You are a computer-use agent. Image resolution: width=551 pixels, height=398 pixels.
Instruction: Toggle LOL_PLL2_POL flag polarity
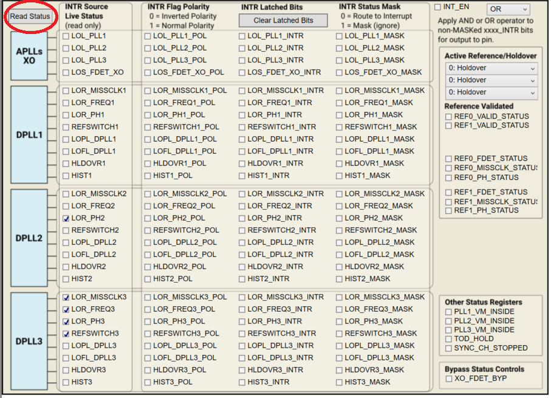click(146, 48)
